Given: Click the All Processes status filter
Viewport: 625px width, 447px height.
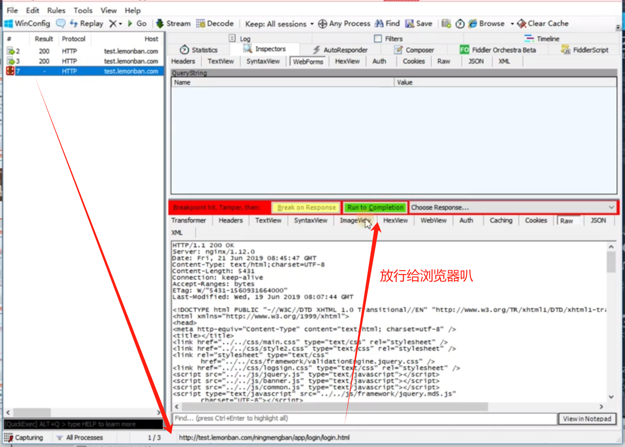Looking at the screenshot, I should pos(79,437).
